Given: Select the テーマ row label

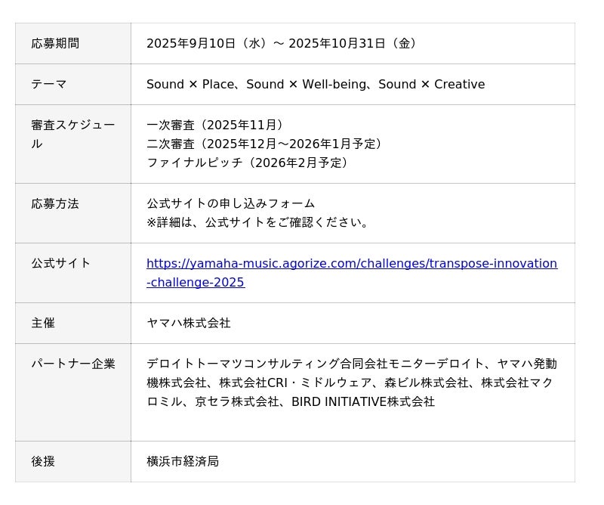Looking at the screenshot, I should (x=49, y=85).
